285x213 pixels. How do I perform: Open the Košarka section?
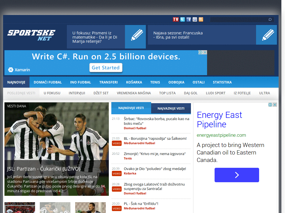(x=134, y=82)
